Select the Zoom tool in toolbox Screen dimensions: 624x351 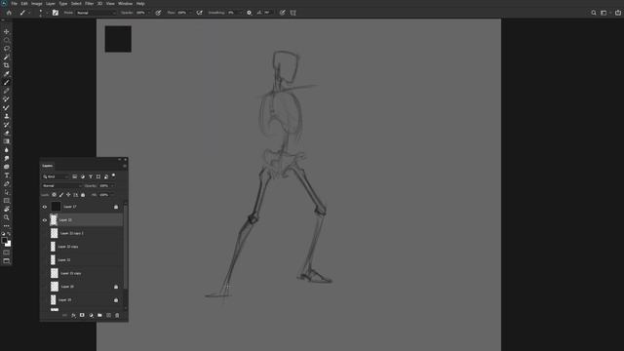tap(7, 217)
